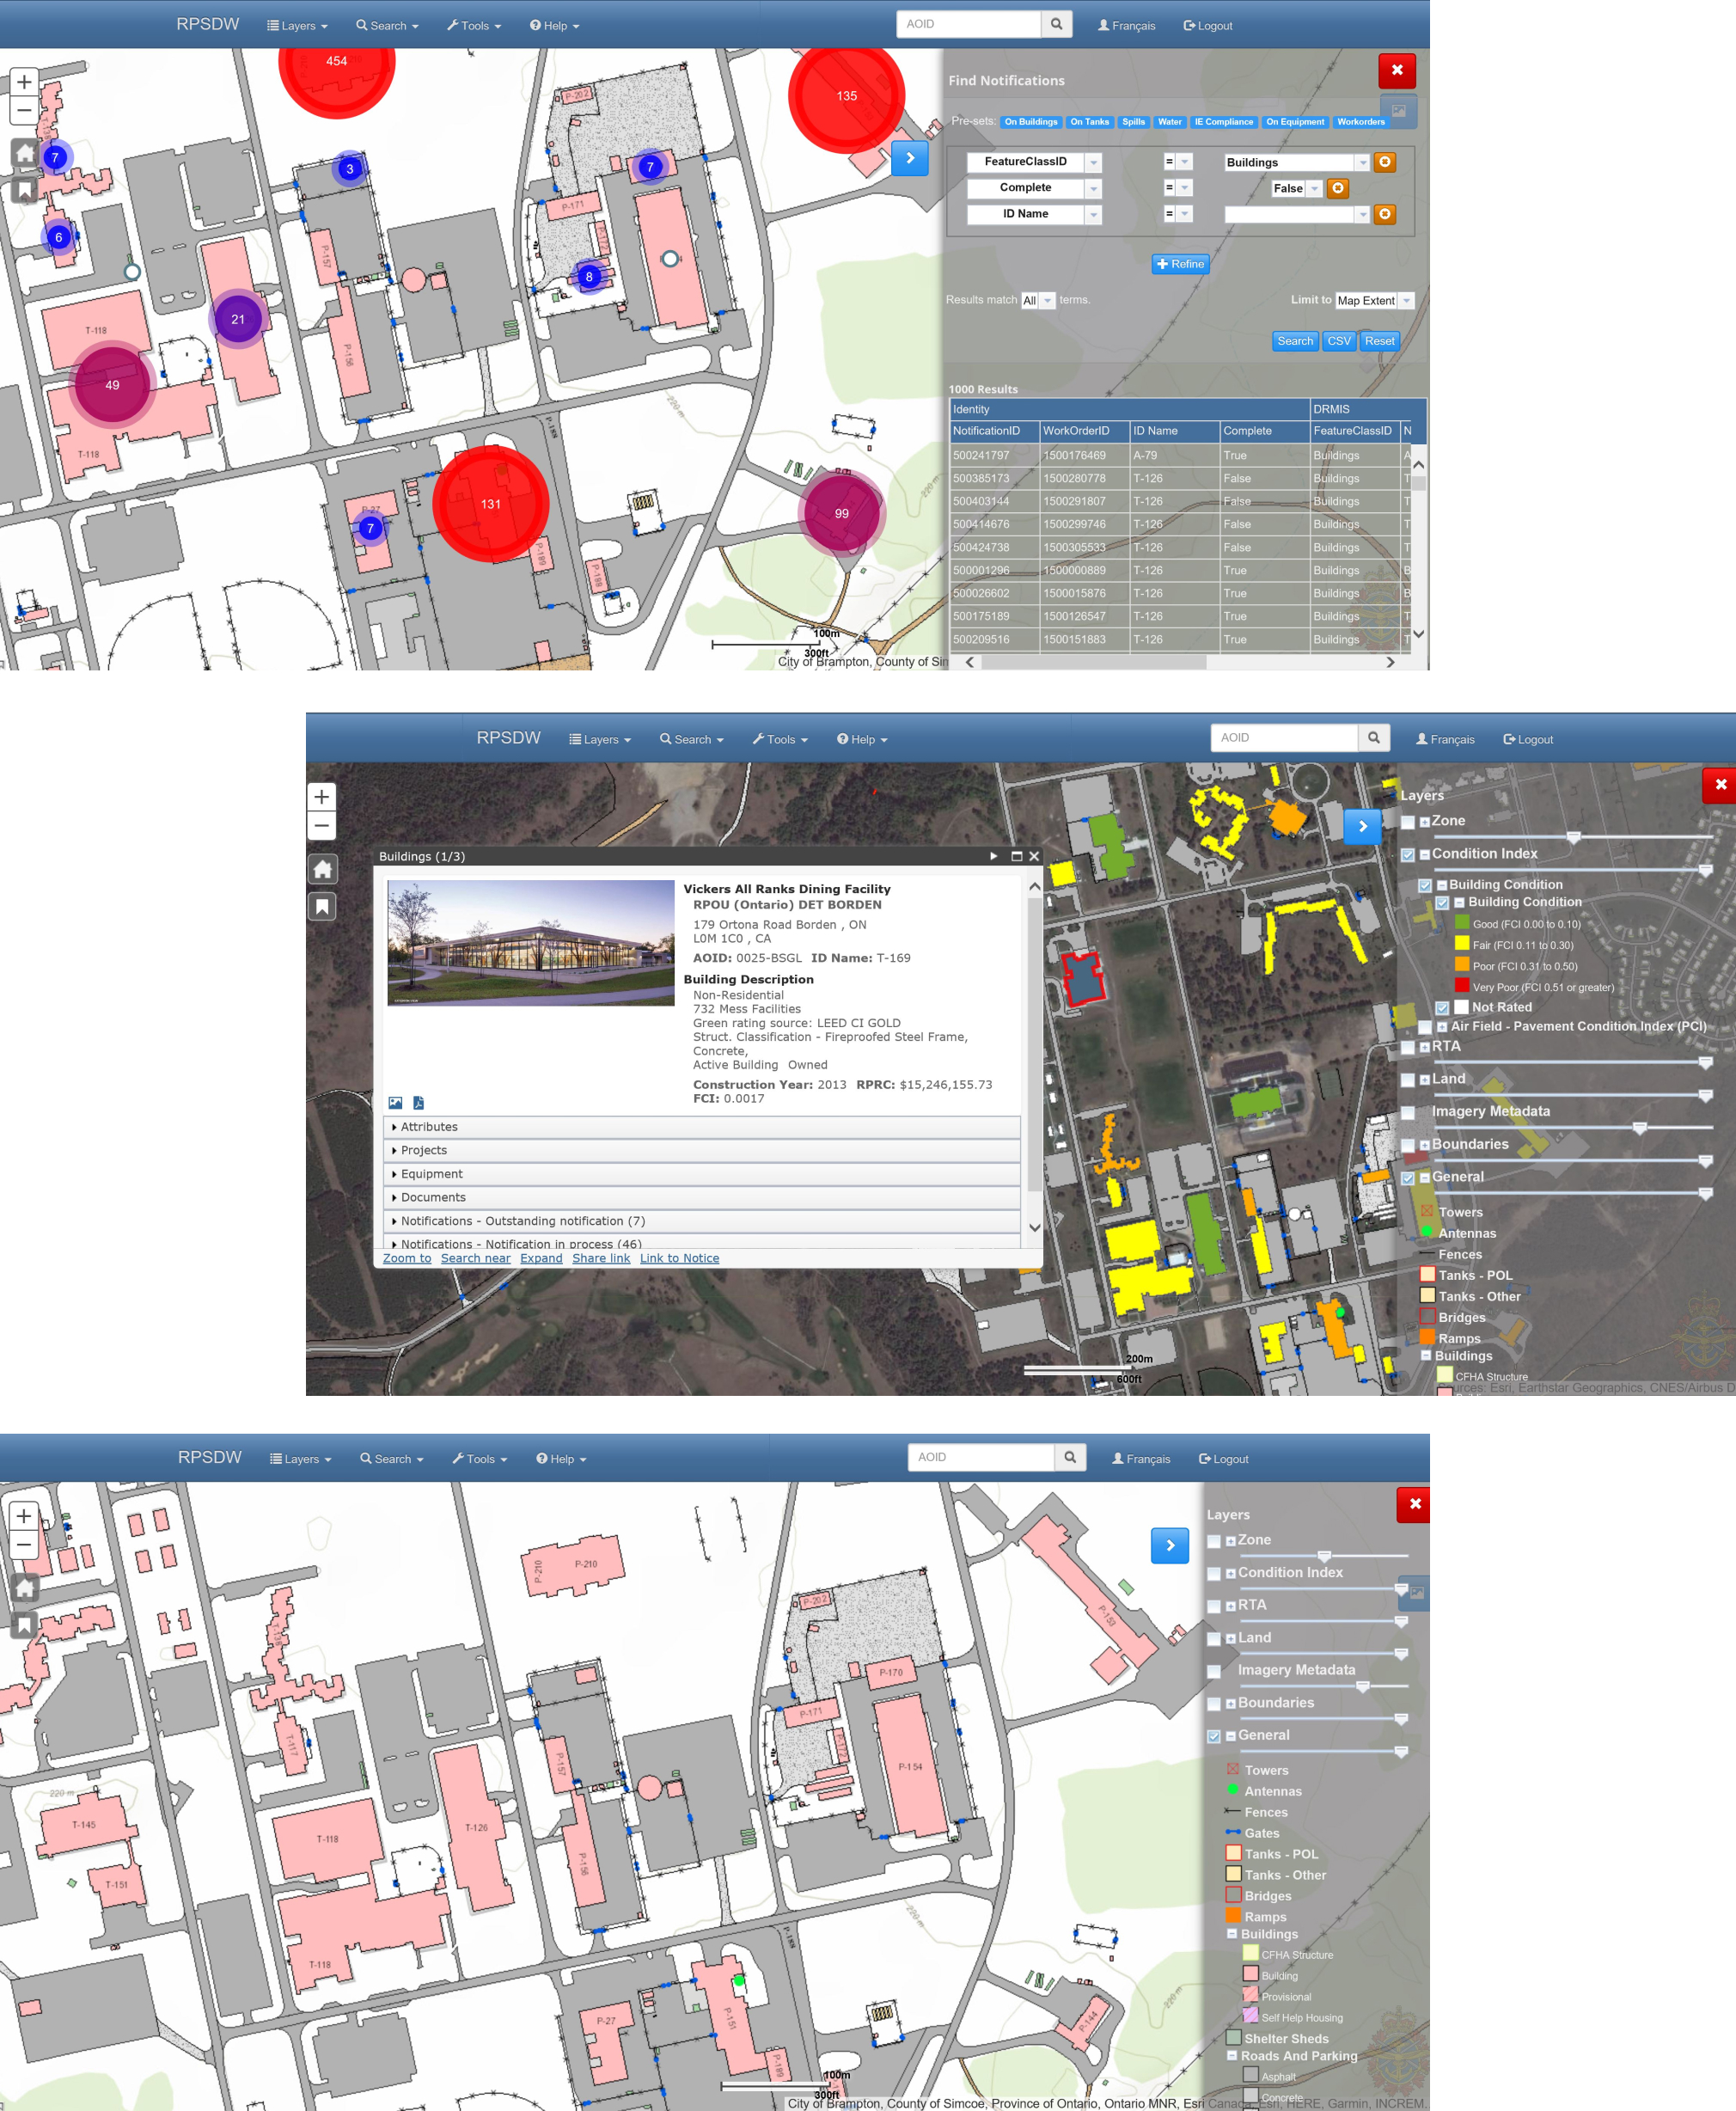Remove the Complete False filter row

[x=1337, y=188]
